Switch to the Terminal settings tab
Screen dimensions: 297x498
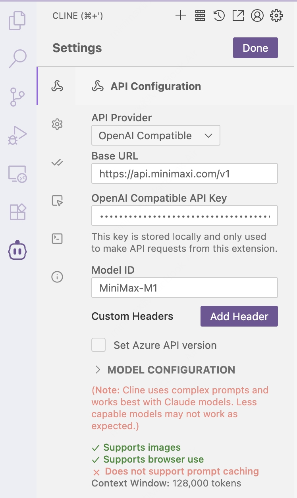57,239
